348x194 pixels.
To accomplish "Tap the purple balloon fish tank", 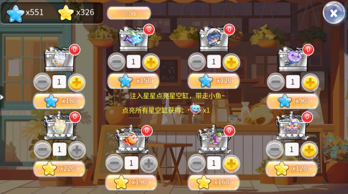I will pyautogui.click(x=294, y=59).
